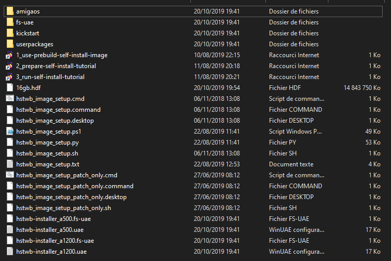This screenshot has height=261, width=391.
Task: Click the date 22/08/2019 12:53
Action: [217, 164]
